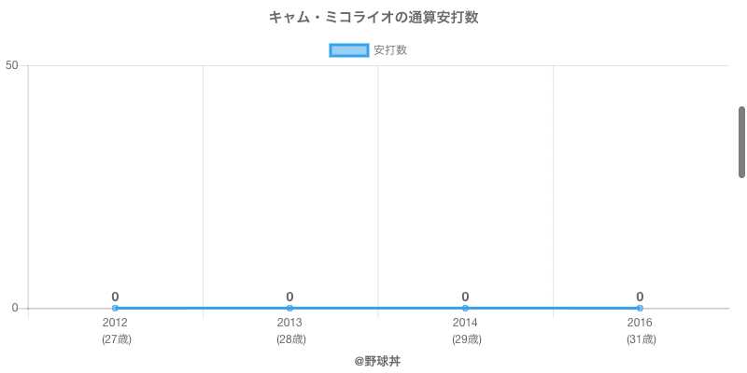Select the 2012 data point on the line

115,308
